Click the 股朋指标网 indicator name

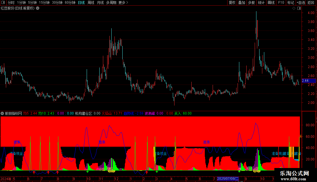(x=13, y=113)
